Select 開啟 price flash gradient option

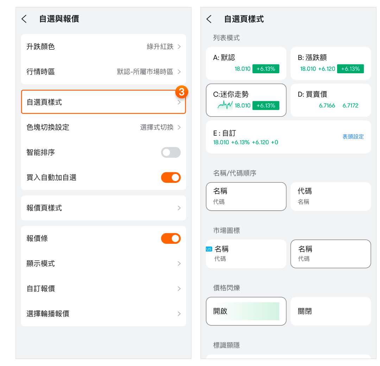click(x=246, y=311)
